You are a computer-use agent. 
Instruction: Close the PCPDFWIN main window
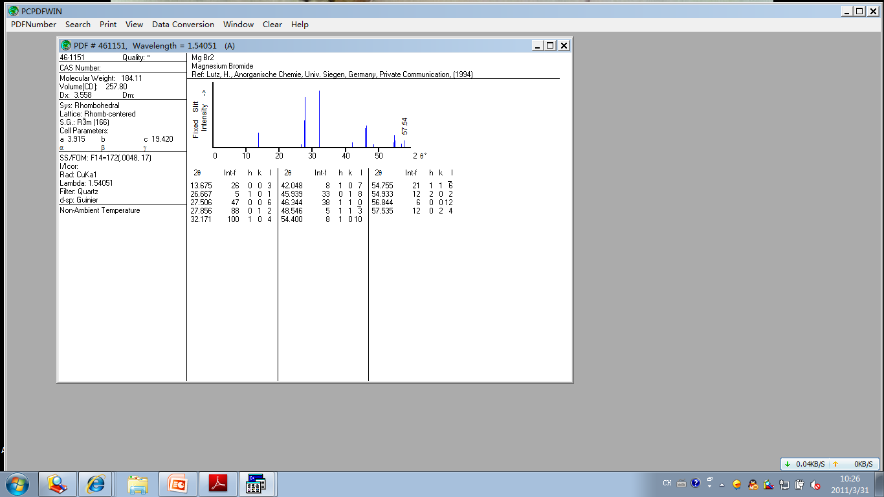(x=872, y=11)
